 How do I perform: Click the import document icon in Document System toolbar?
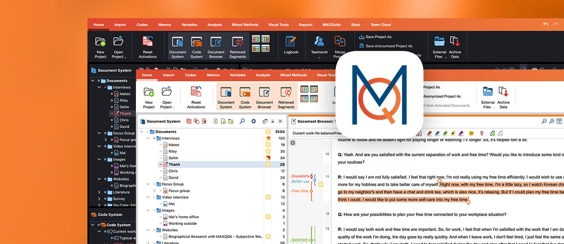click(x=215, y=121)
